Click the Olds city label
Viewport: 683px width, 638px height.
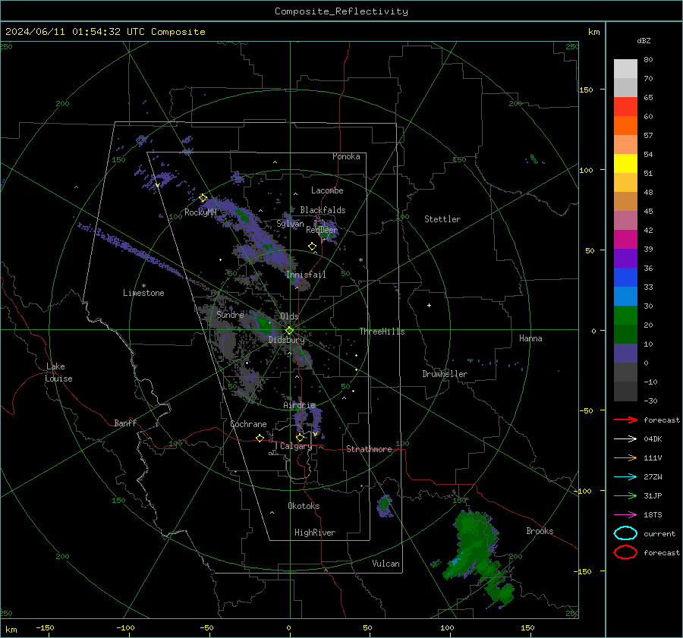click(x=289, y=316)
